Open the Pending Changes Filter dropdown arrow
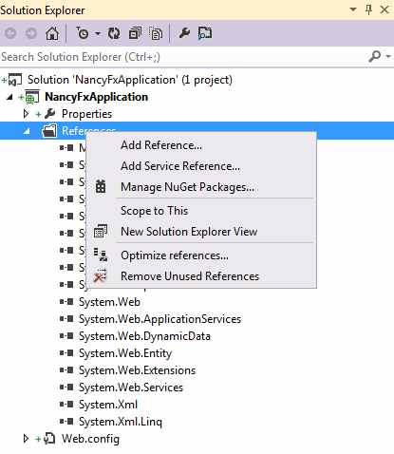The height and width of the screenshot is (454, 394). (98, 33)
